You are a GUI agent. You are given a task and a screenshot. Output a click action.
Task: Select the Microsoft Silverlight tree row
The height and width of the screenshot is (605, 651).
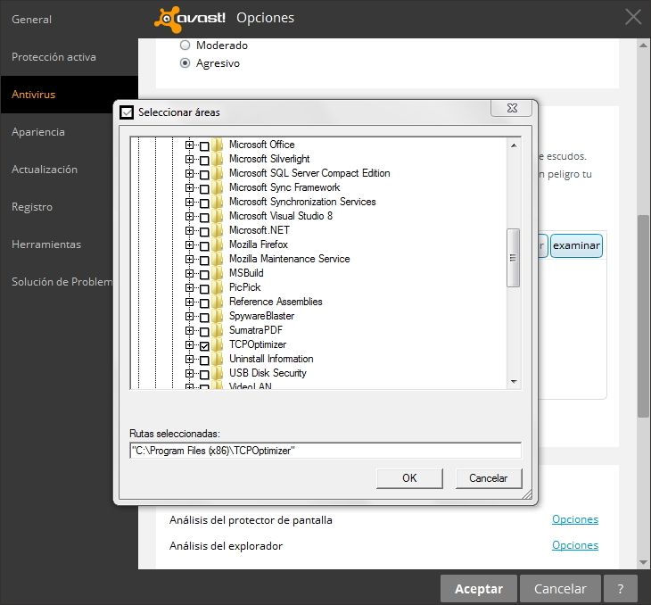(269, 159)
